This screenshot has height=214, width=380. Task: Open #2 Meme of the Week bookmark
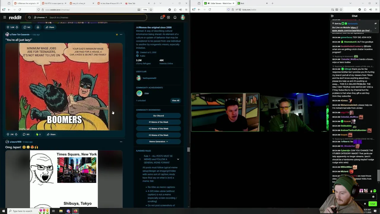(159, 129)
